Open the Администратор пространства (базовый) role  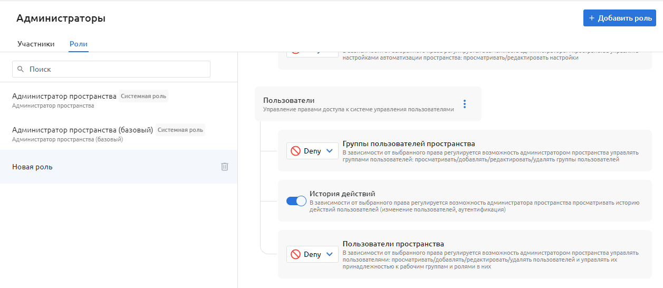click(82, 130)
